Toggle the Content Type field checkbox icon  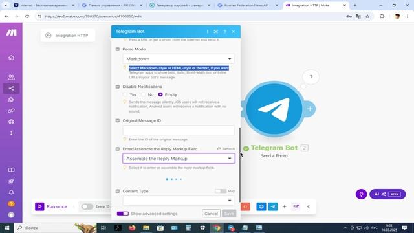pos(118,191)
